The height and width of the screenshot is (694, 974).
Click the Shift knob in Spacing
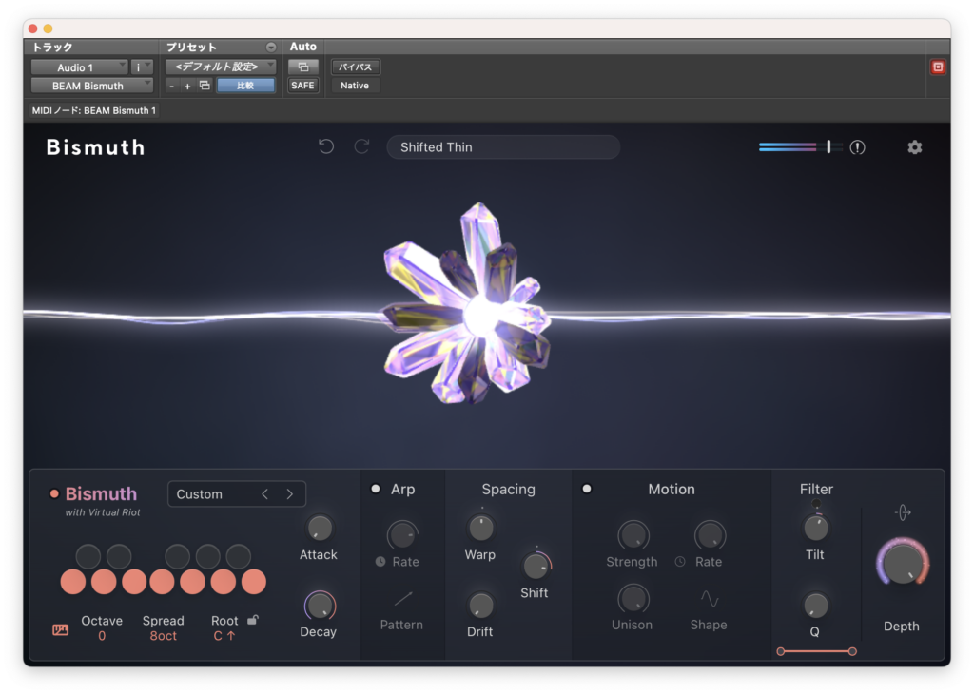(535, 566)
